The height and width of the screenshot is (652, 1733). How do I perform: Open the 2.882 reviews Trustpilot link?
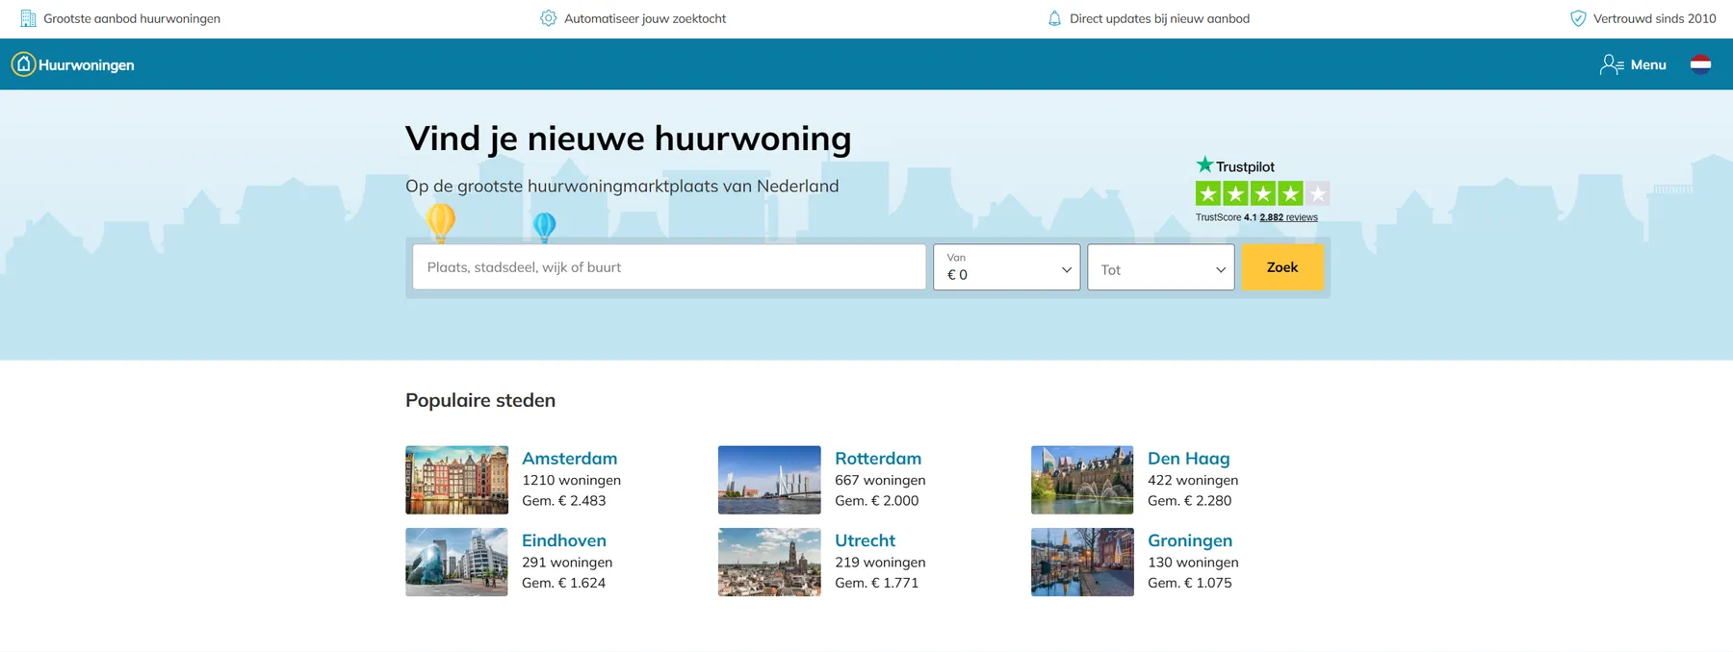click(1288, 217)
